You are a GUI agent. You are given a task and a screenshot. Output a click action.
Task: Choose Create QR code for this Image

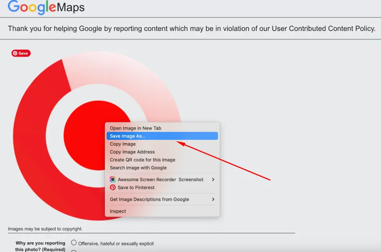tap(162, 160)
